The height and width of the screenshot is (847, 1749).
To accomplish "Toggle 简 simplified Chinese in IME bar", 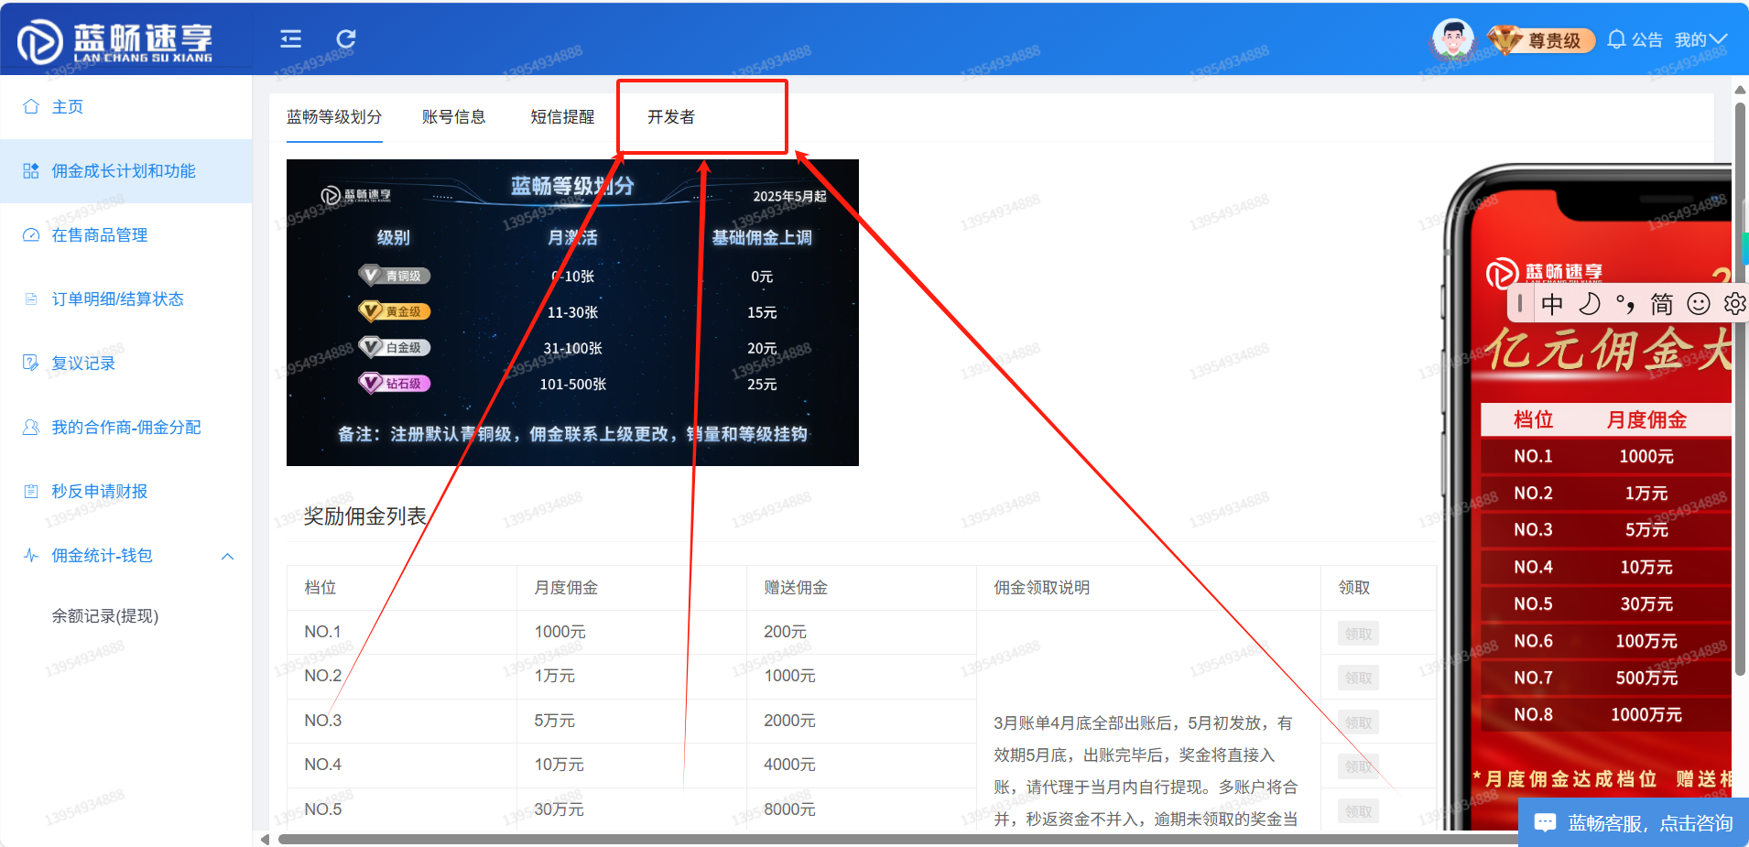I will (1662, 304).
